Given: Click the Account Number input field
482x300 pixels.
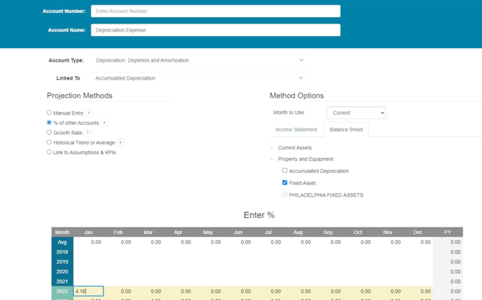Looking at the screenshot, I should 215,11.
